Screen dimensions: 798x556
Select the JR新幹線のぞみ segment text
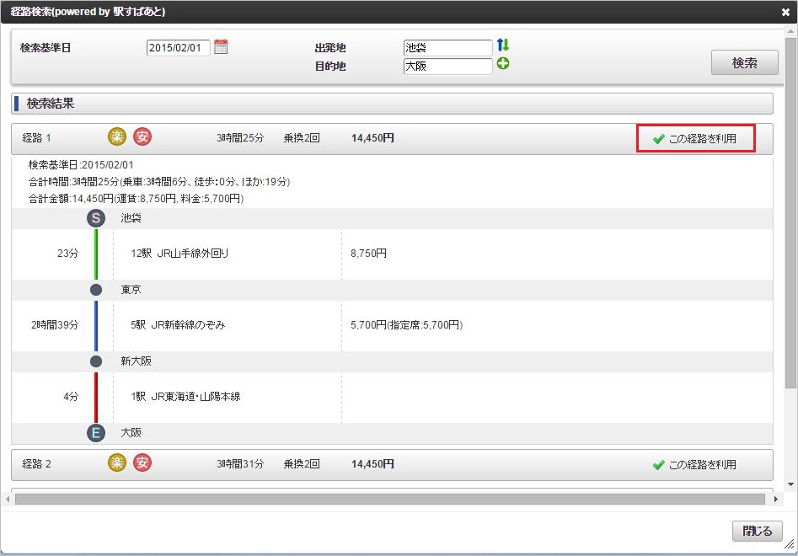pyautogui.click(x=188, y=325)
